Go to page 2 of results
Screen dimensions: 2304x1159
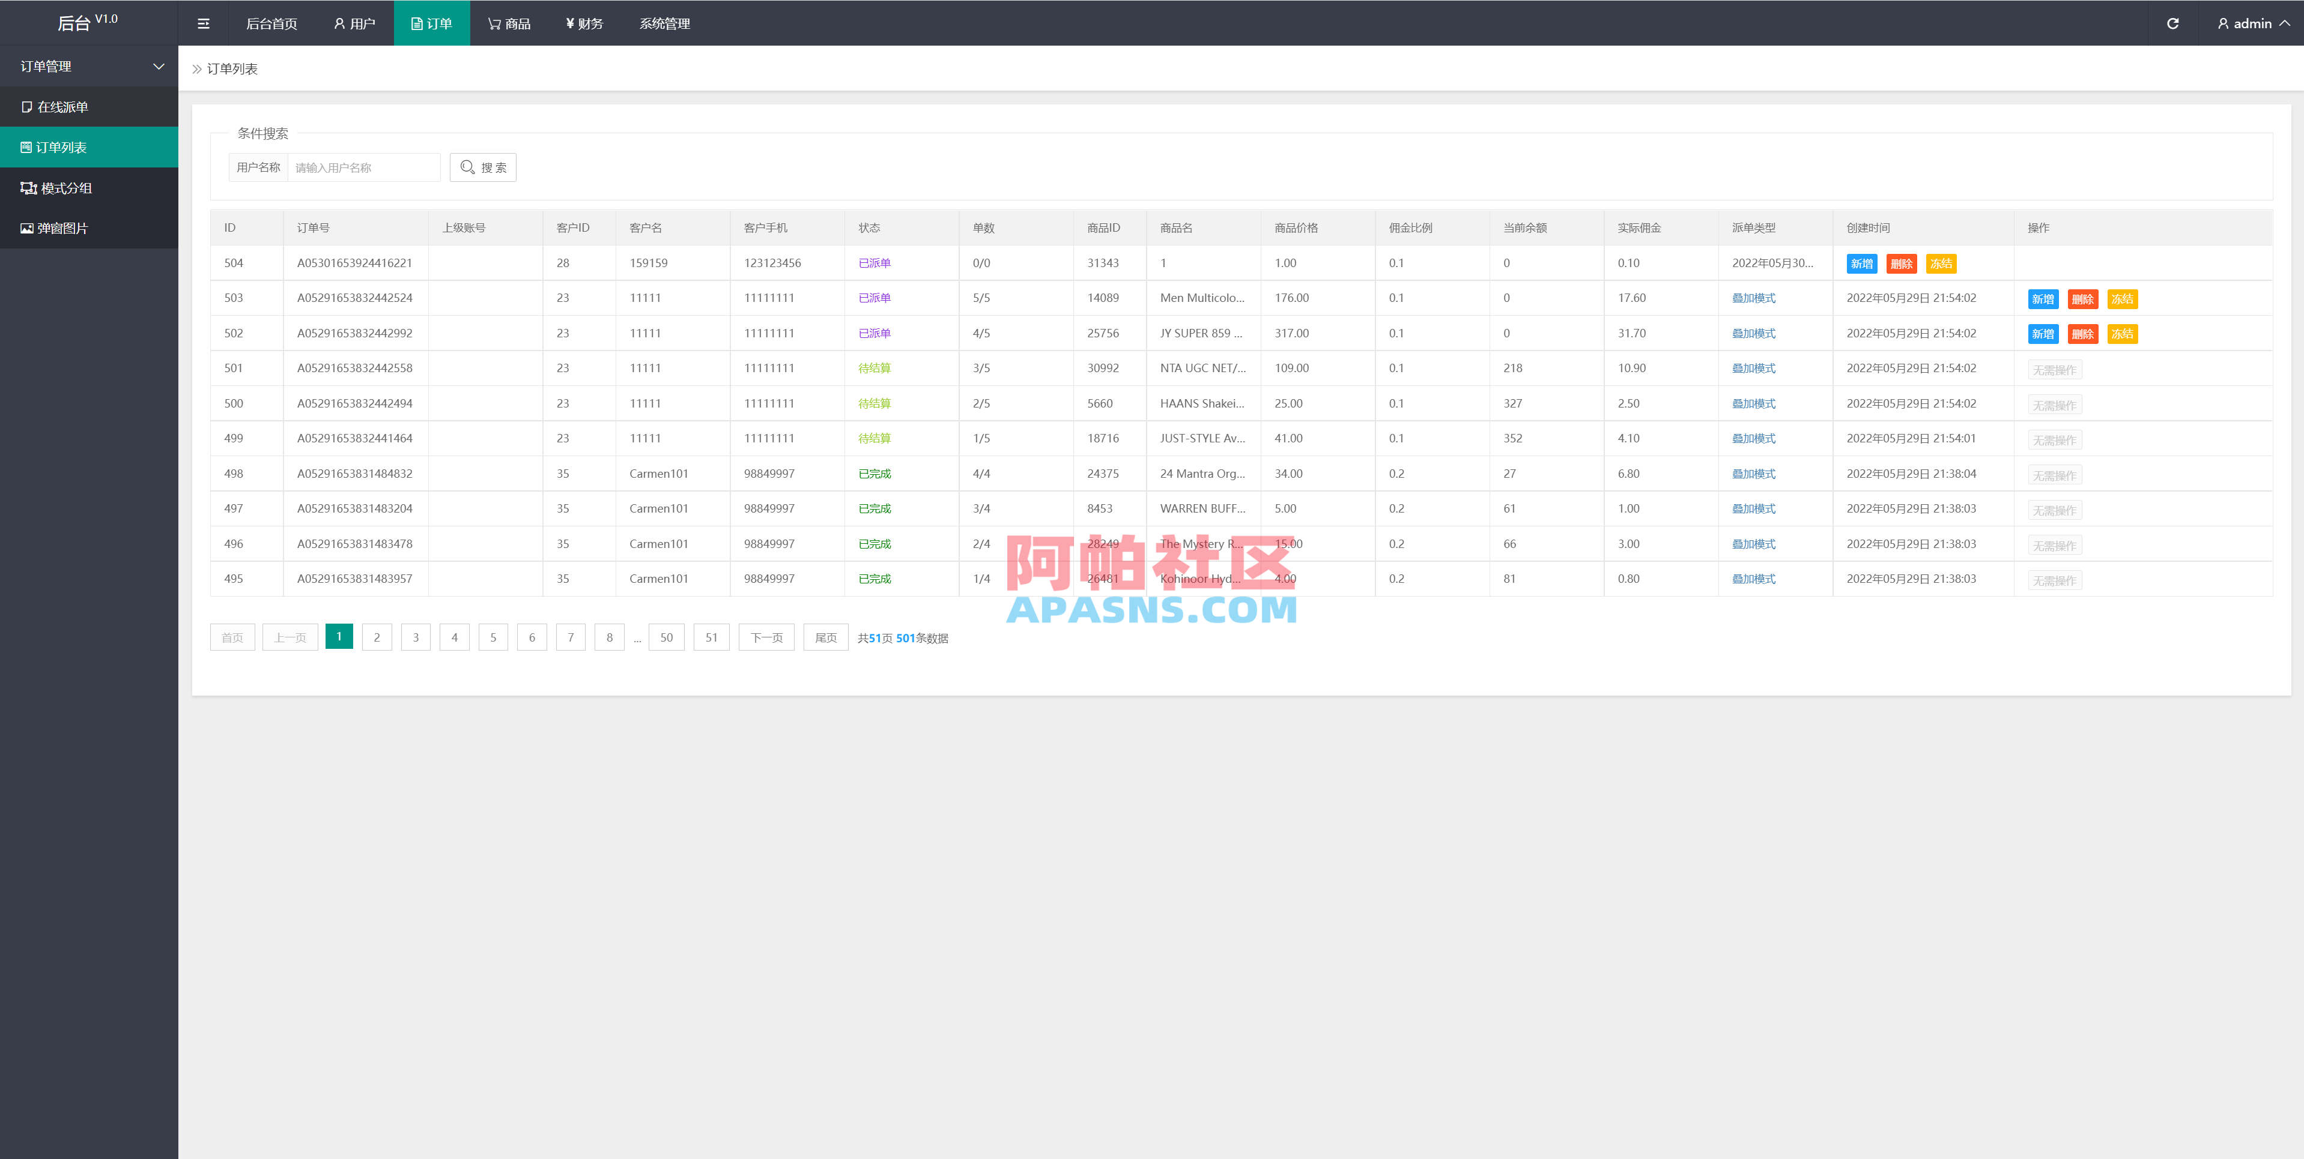pyautogui.click(x=377, y=637)
